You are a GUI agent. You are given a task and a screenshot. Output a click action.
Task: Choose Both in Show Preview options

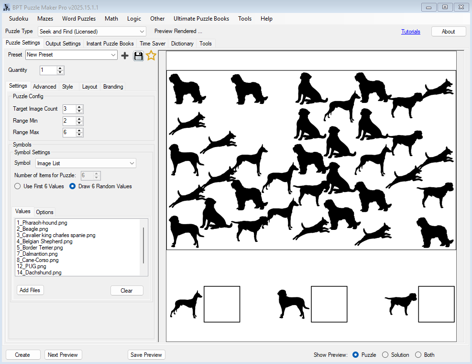[x=418, y=355]
